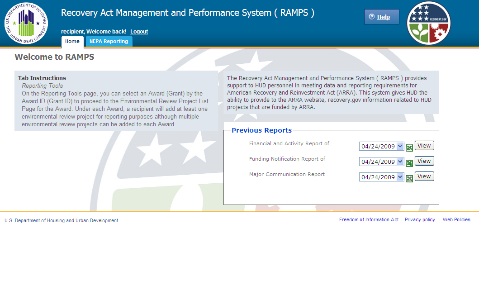Viewport: 479px width, 286px height.
Task: Open Excel export for Financial and Activity Report
Action: click(409, 148)
